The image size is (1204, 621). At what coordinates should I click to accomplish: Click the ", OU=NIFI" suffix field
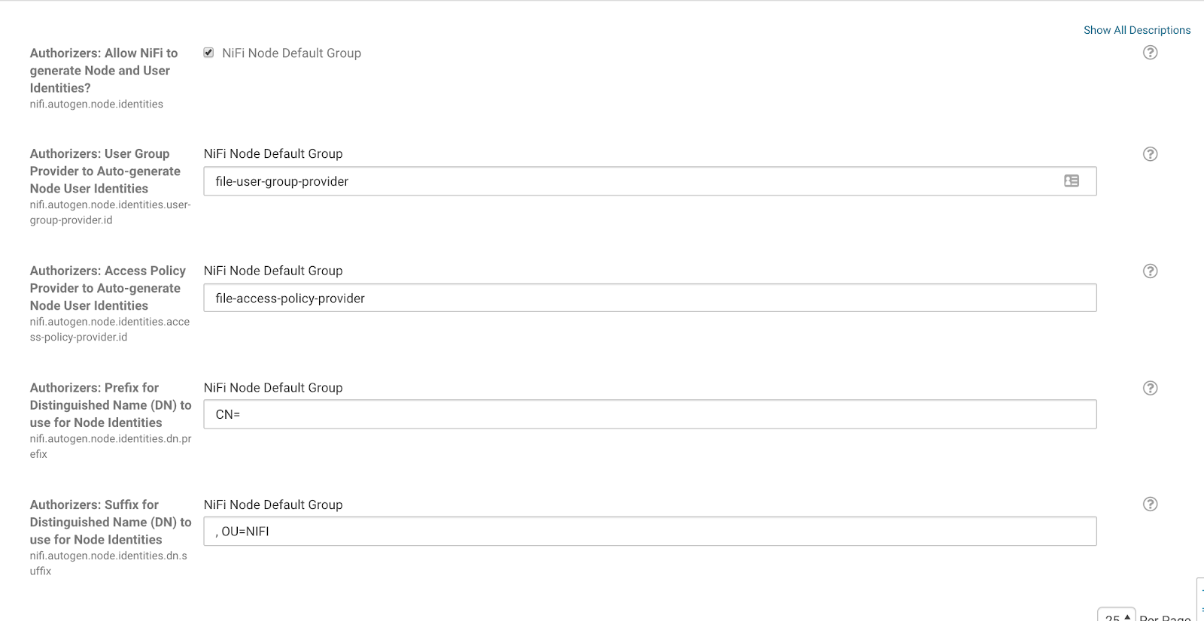click(x=649, y=532)
